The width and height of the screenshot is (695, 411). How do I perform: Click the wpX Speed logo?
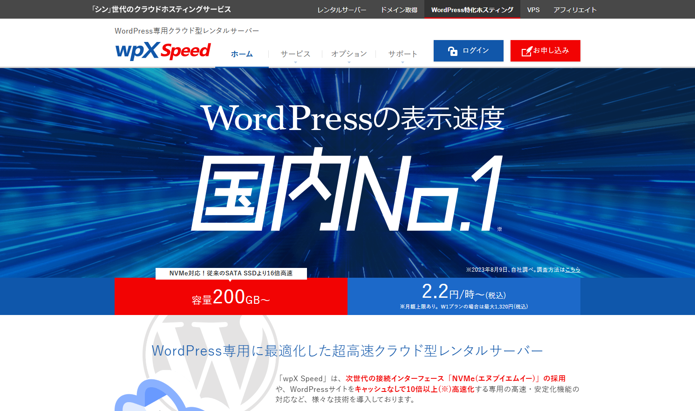[x=163, y=51]
